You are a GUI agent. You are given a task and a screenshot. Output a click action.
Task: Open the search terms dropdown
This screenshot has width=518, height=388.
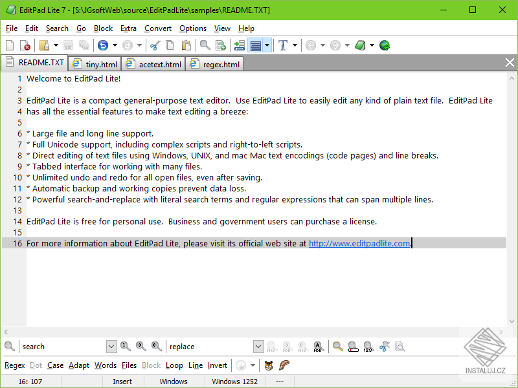(110, 346)
